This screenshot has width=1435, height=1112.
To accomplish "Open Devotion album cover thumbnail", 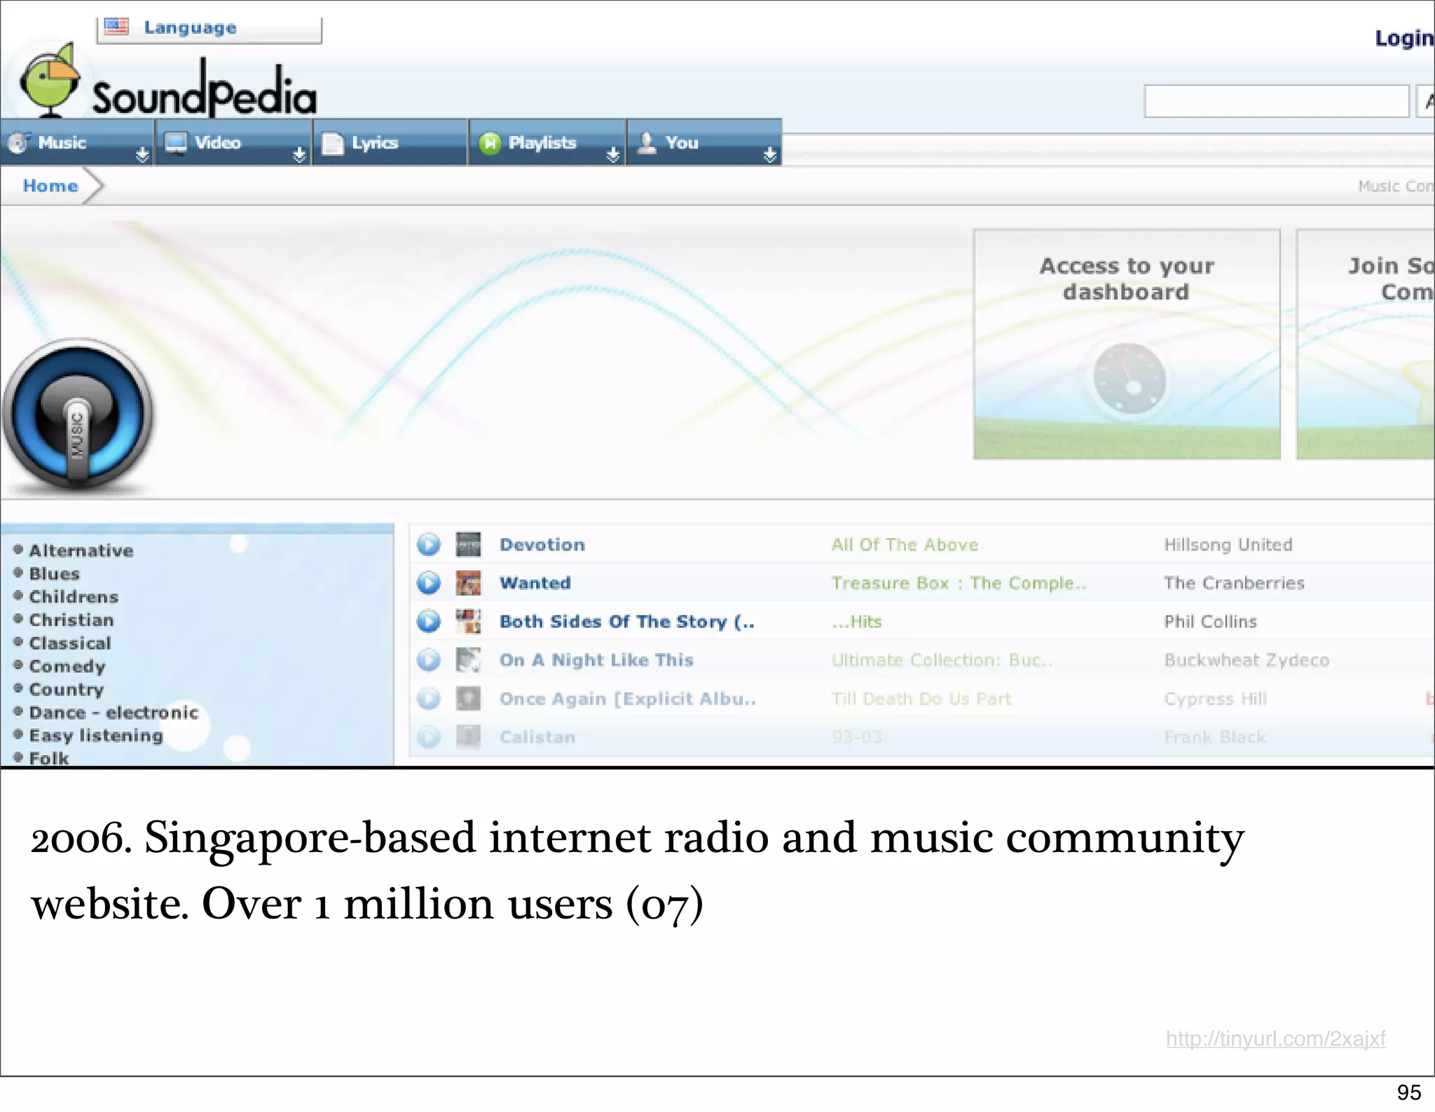I will point(468,544).
